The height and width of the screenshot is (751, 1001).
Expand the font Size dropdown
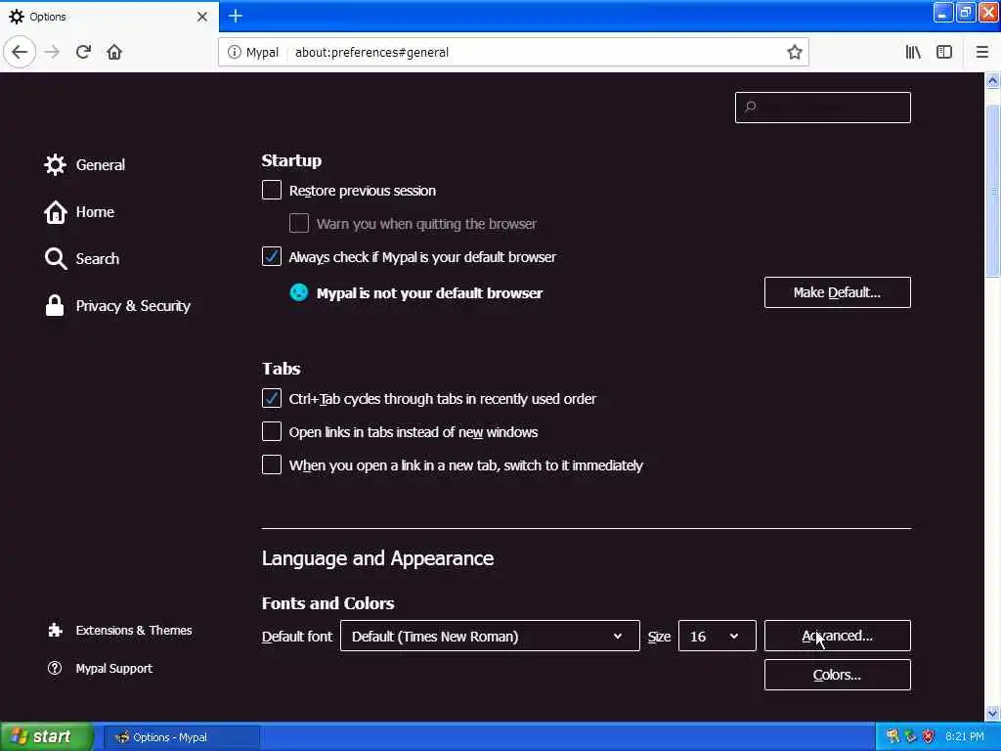click(x=717, y=636)
